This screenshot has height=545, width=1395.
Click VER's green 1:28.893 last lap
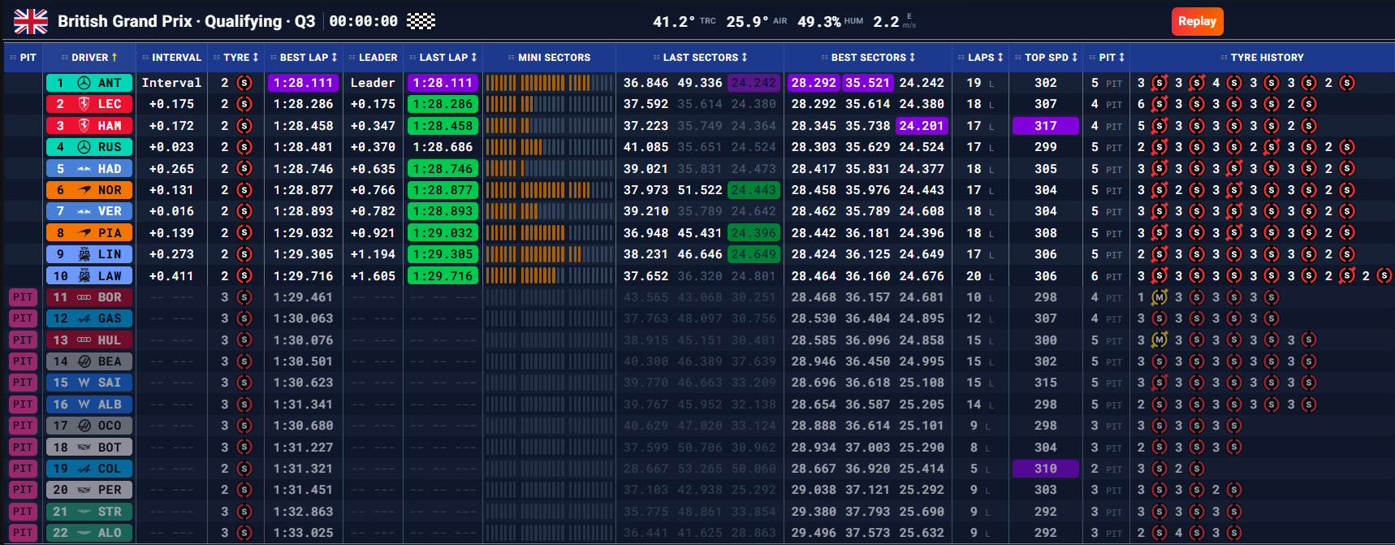click(443, 211)
